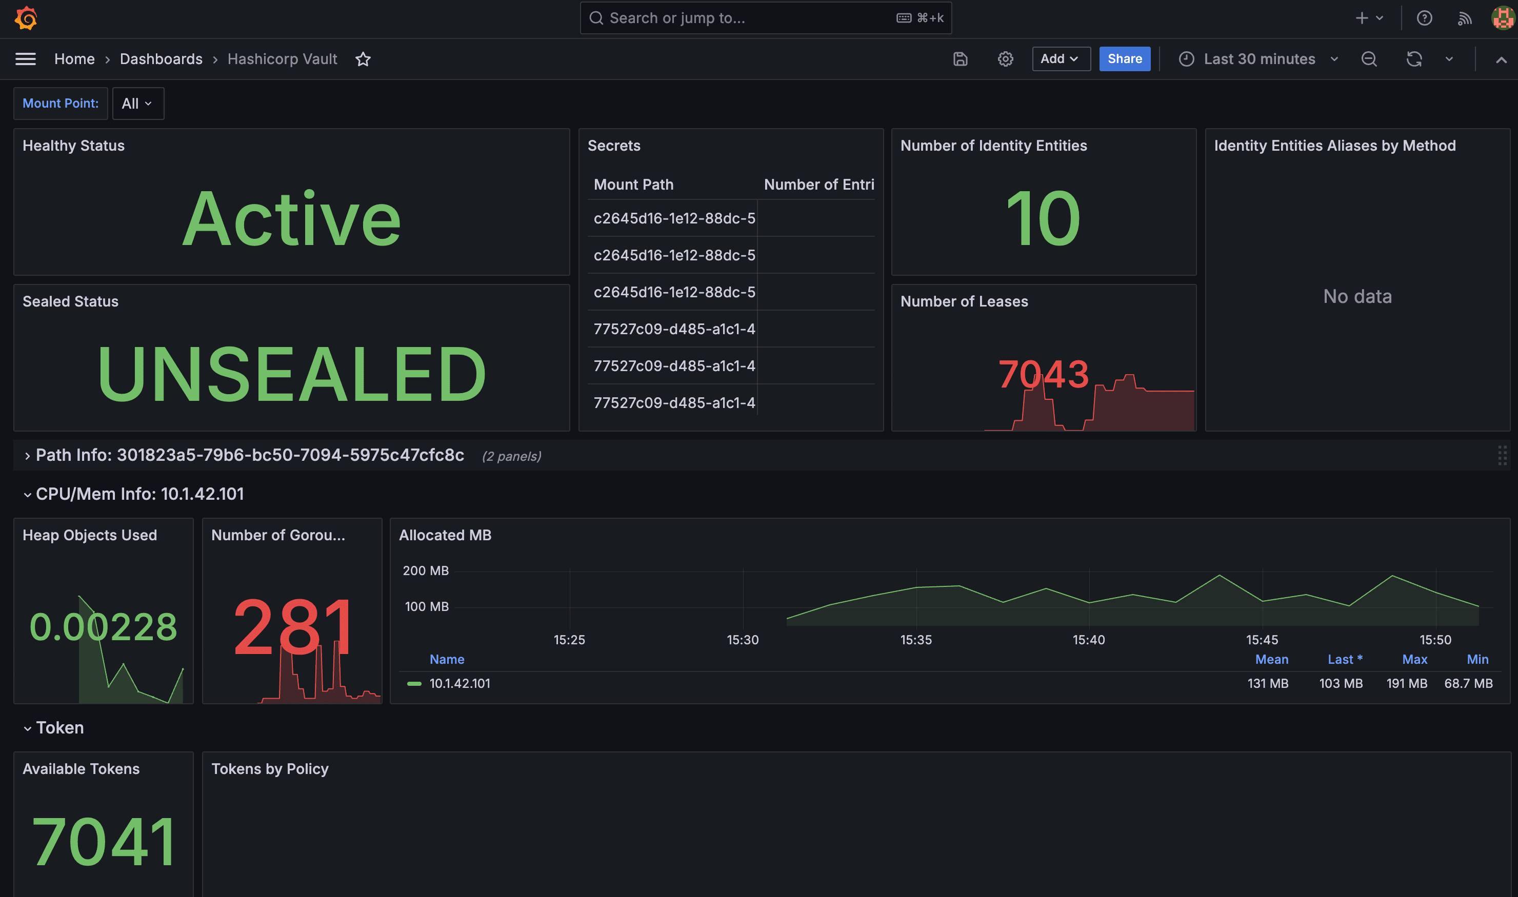Sort legend by Min column
Image resolution: width=1518 pixels, height=897 pixels.
point(1477,660)
